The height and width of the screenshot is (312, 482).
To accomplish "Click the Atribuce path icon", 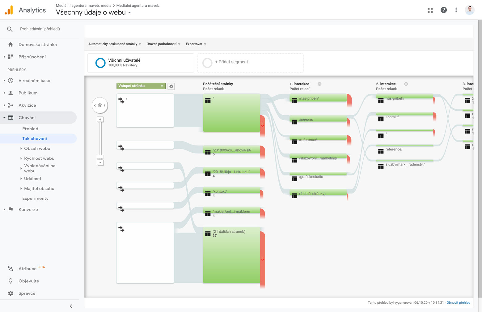I will tap(11, 269).
